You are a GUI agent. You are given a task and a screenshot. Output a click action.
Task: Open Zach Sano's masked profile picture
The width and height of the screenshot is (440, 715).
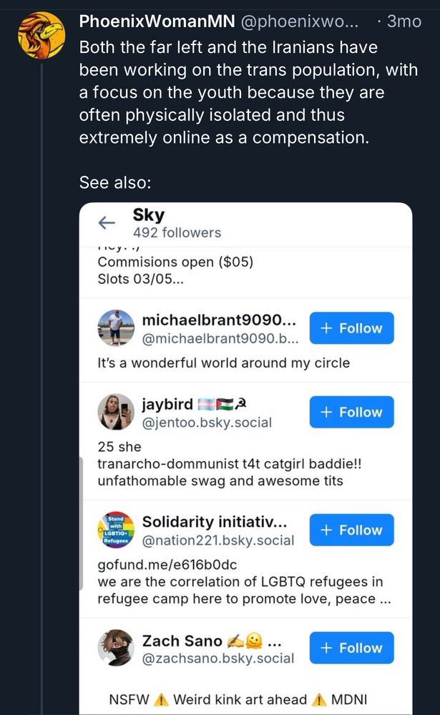pos(114,648)
